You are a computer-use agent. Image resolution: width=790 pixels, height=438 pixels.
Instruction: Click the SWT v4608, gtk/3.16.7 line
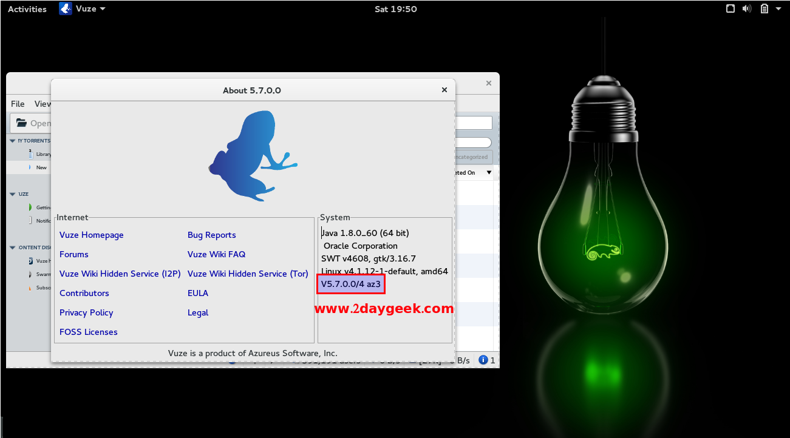point(369,258)
